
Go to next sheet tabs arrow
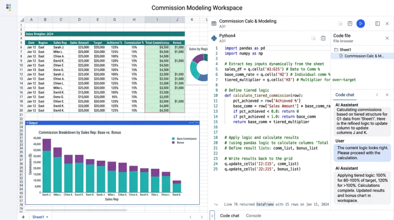[202, 217]
